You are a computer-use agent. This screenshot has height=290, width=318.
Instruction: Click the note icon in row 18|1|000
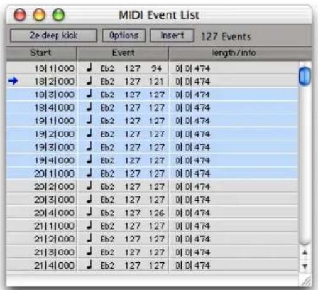pos(89,68)
